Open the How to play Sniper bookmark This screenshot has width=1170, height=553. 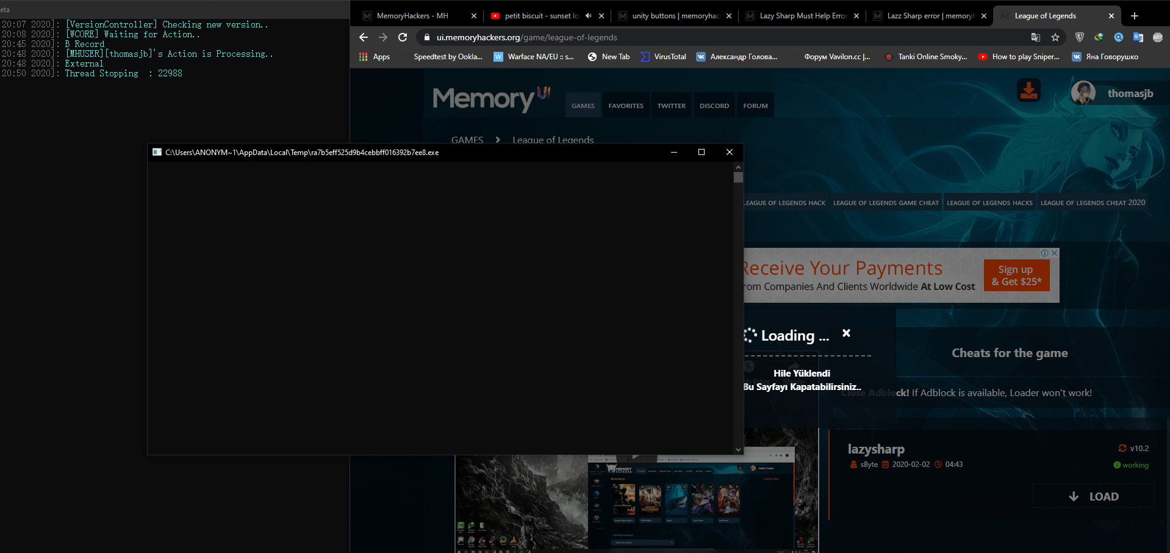tap(1019, 57)
